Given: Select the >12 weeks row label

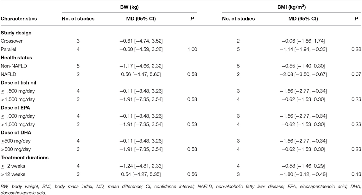Looking at the screenshot, I should [x=13, y=174].
